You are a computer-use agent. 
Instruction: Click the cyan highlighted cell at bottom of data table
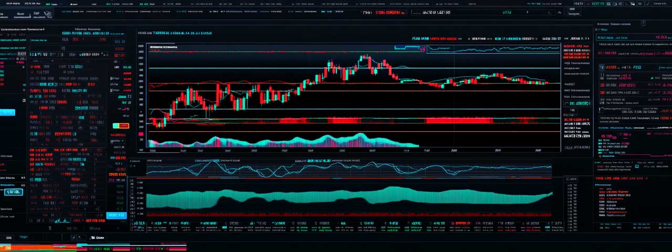coord(116,215)
